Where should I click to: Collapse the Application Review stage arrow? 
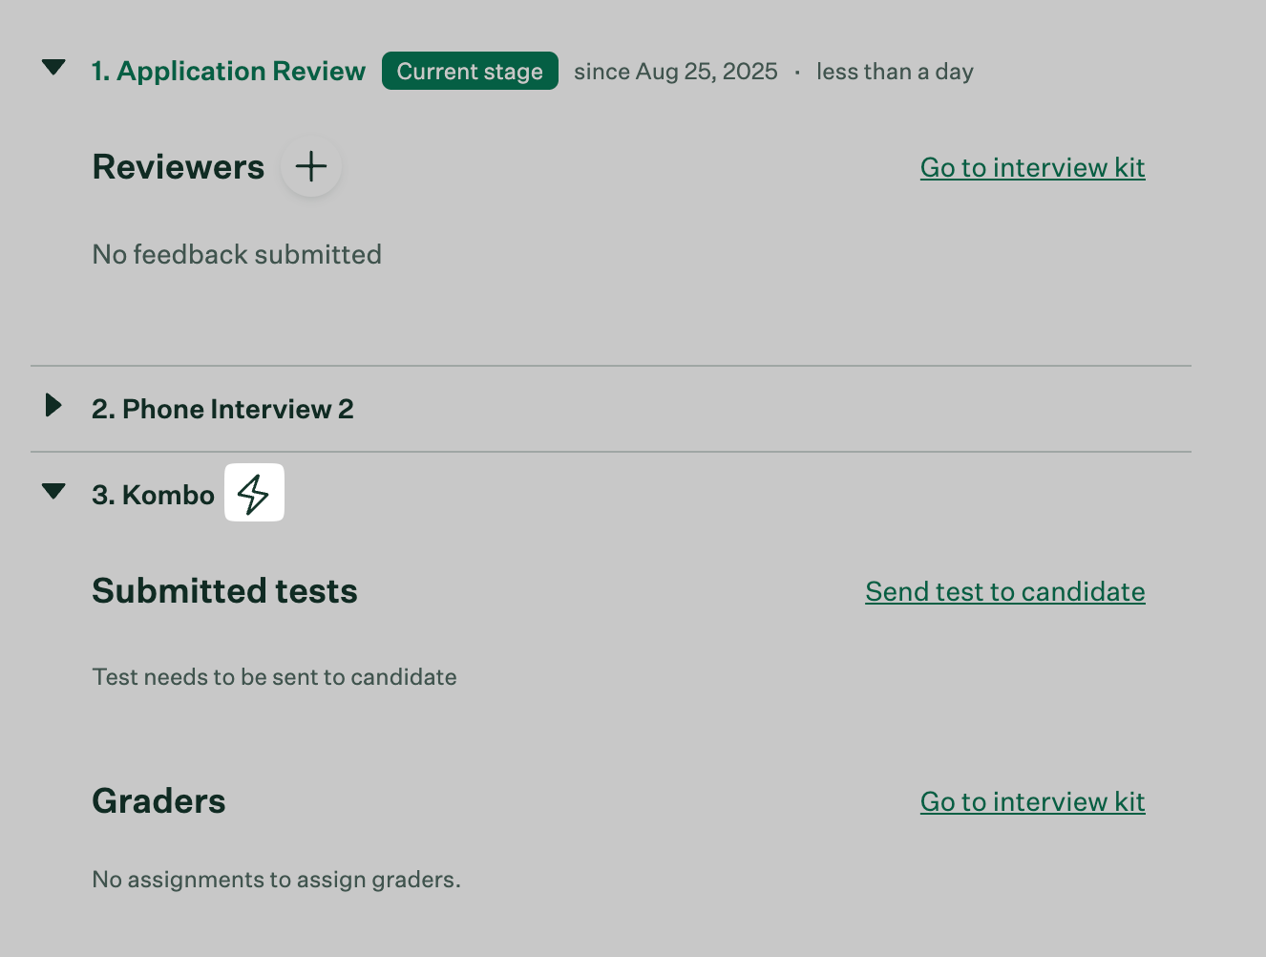[54, 68]
